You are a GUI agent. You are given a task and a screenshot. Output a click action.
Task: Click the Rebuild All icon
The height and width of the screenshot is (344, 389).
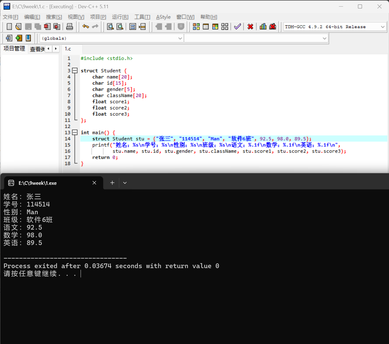point(225,27)
